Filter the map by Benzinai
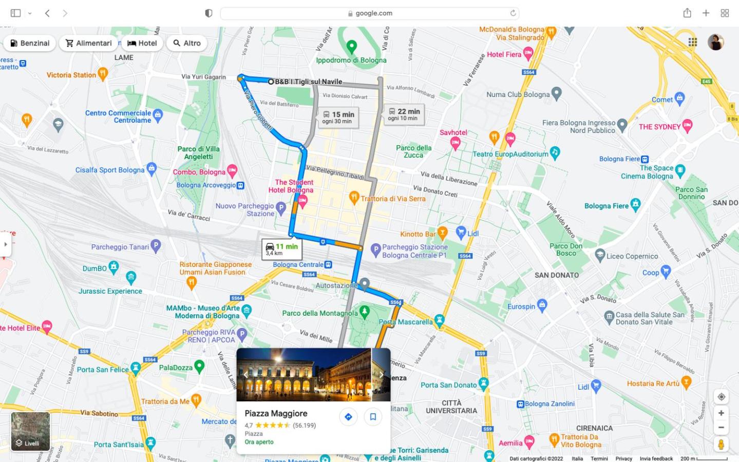739x462 pixels. tap(29, 43)
